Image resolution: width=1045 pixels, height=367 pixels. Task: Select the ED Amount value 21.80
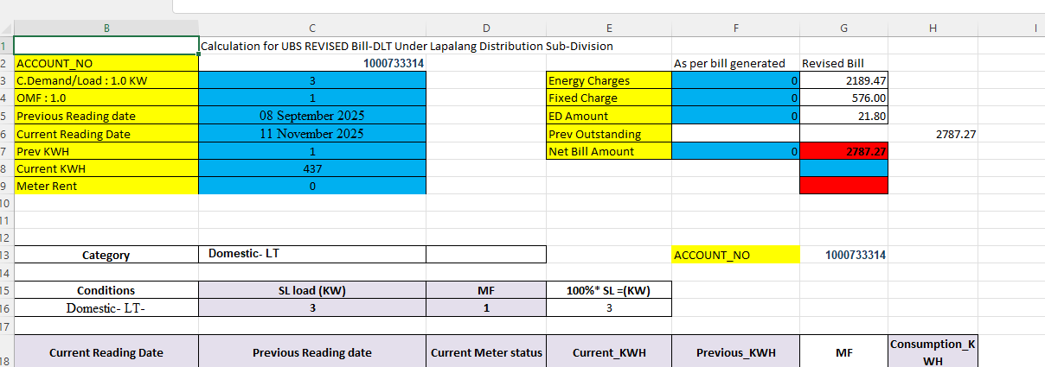(843, 117)
